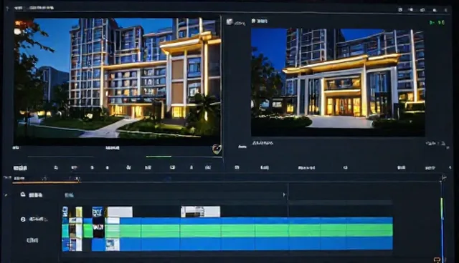Click the vertical green level meter right of the timeline
459x263 pixels.
(x=442, y=209)
